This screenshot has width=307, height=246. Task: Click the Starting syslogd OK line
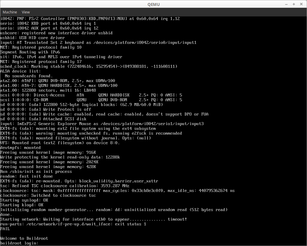[24, 200]
